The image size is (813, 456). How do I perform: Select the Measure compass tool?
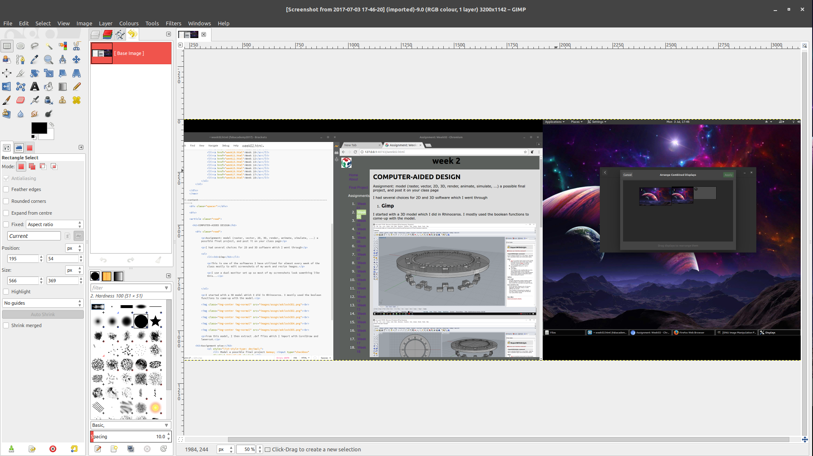(x=63, y=60)
